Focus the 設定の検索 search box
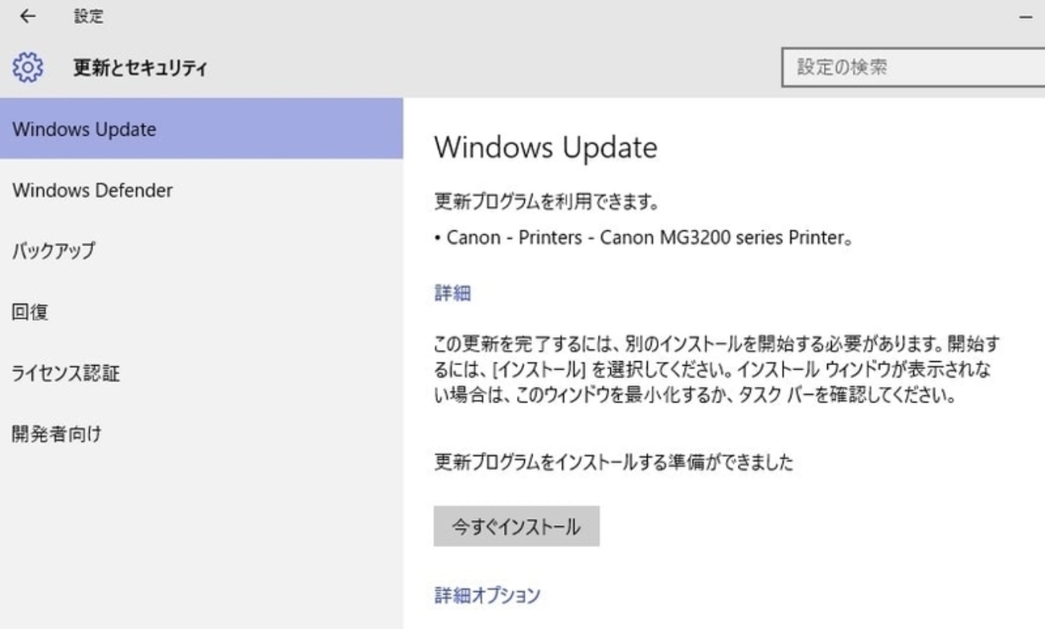This screenshot has height=629, width=1045. (913, 68)
